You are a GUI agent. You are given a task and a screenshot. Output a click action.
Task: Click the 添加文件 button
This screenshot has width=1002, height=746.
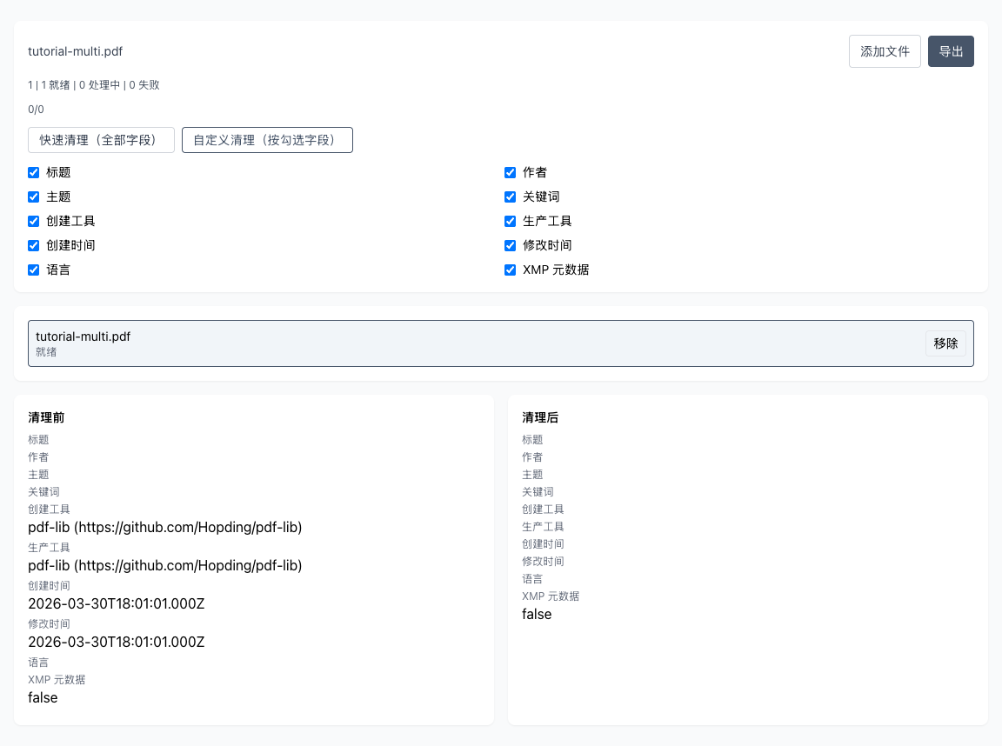point(885,51)
